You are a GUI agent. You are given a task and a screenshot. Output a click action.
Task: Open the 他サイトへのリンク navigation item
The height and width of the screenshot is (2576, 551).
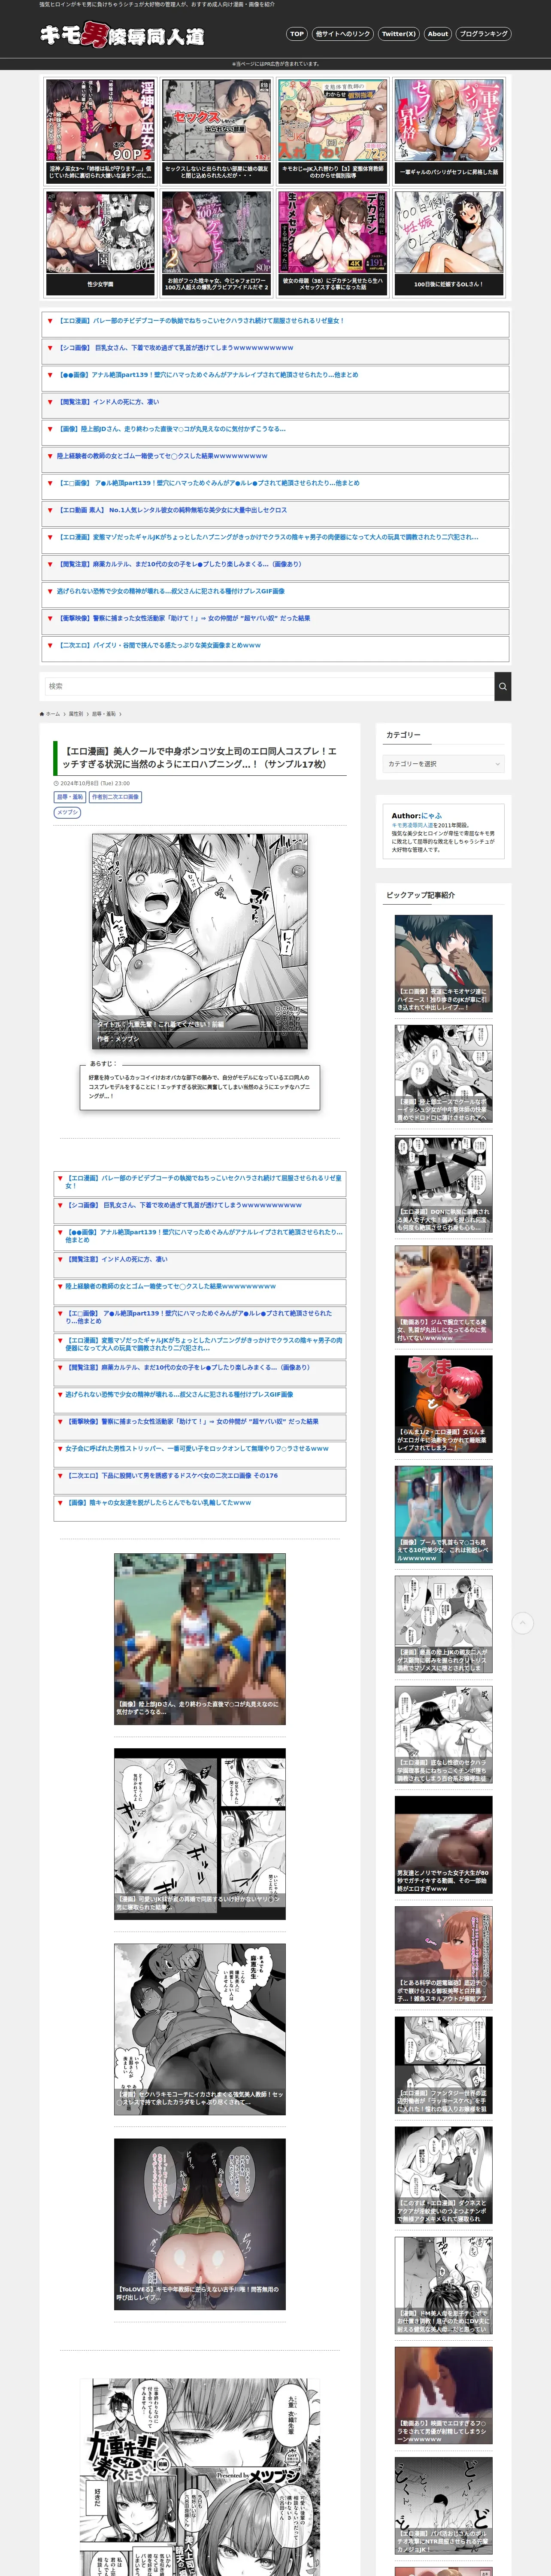[342, 34]
